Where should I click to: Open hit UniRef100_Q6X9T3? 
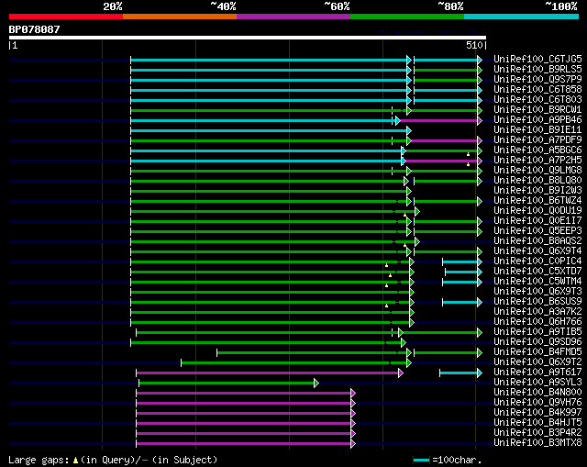537,292
